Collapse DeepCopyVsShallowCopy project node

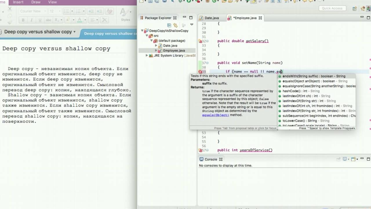142,30
